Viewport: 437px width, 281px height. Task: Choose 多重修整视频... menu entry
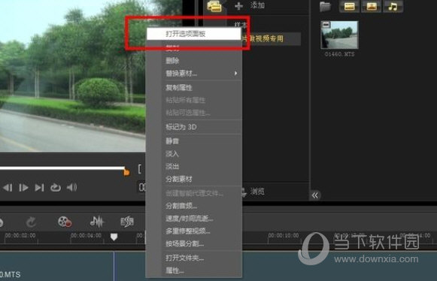coord(194,231)
